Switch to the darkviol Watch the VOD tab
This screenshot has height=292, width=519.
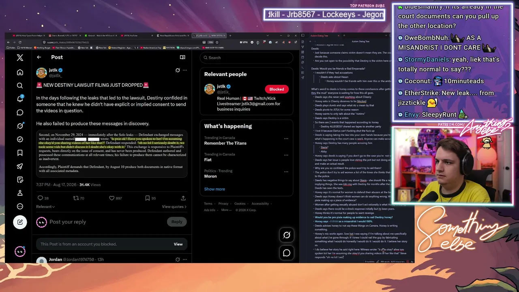tap(101, 36)
